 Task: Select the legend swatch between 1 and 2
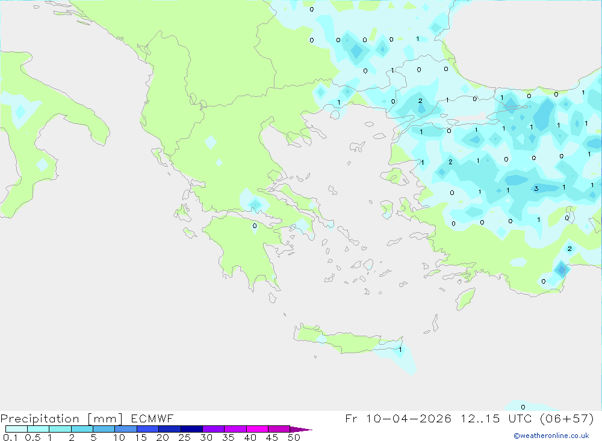click(60, 429)
